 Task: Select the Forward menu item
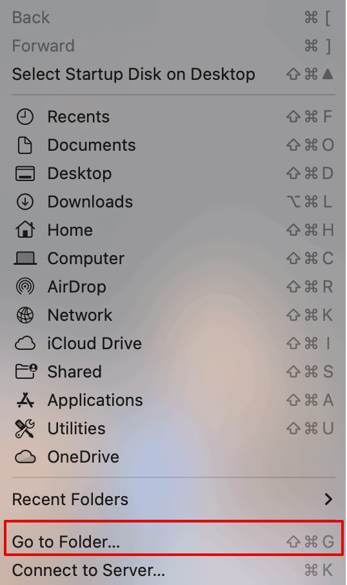[173, 46]
